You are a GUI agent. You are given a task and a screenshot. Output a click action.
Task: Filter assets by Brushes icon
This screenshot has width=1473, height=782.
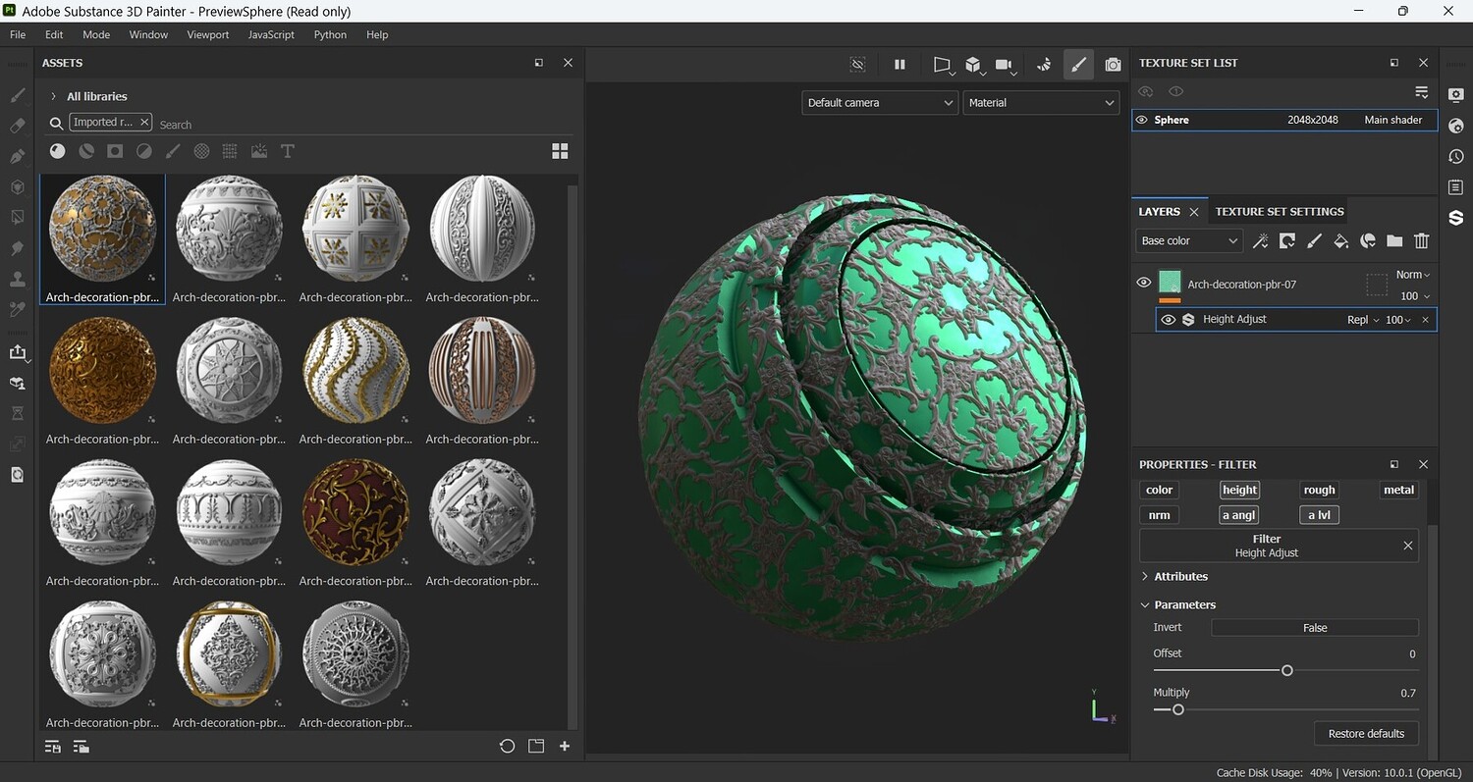[173, 151]
